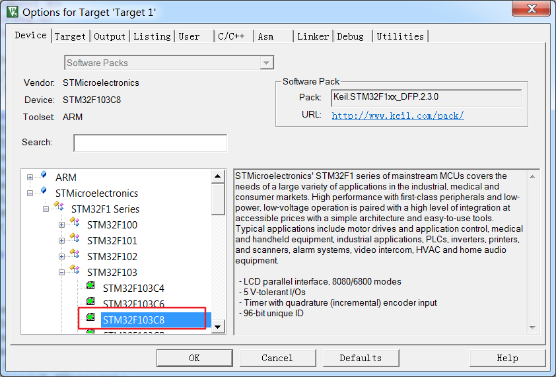Image resolution: width=556 pixels, height=377 pixels.
Task: Click the Pack name field Keil.STM32F1xx_DFP.2.3.0
Action: [426, 98]
